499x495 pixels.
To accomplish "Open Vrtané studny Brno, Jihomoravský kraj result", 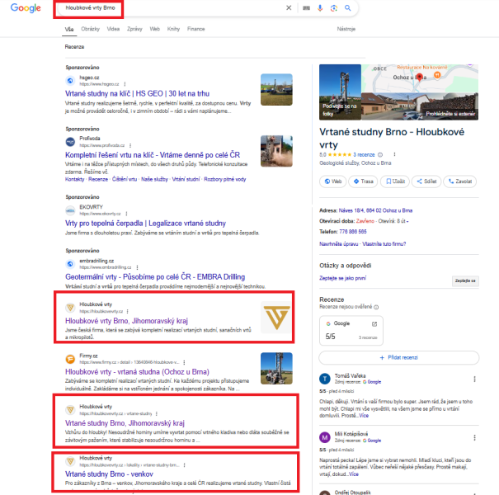I will pos(125,423).
